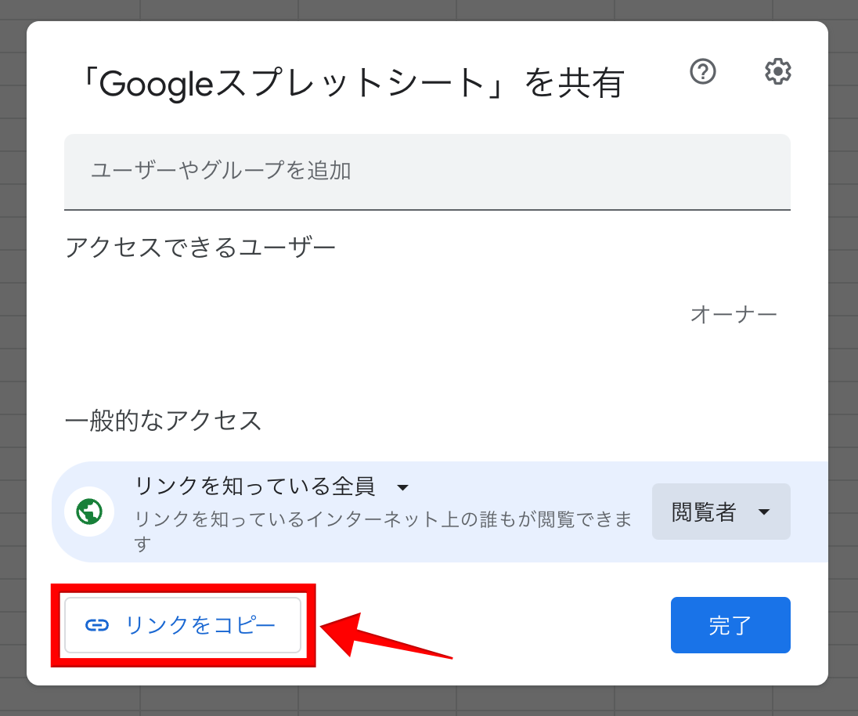Click the リンクを知っているインターネット上の誰もが閲覧できます description

point(383,531)
